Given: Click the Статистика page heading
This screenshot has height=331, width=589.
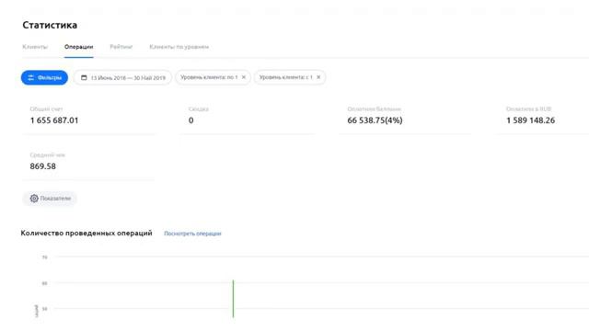Looking at the screenshot, I should [x=50, y=25].
